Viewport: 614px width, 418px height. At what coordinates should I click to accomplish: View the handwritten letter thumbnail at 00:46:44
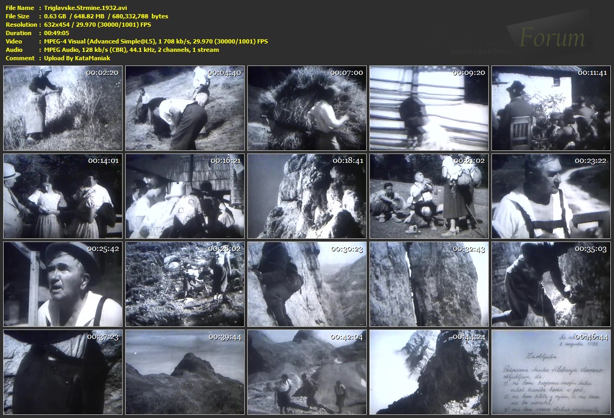(x=551, y=372)
